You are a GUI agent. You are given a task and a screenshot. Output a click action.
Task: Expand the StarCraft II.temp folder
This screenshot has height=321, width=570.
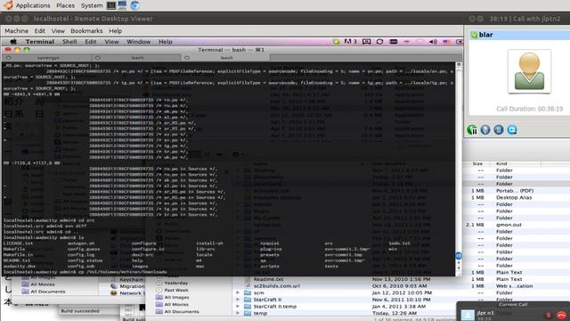(x=238, y=307)
